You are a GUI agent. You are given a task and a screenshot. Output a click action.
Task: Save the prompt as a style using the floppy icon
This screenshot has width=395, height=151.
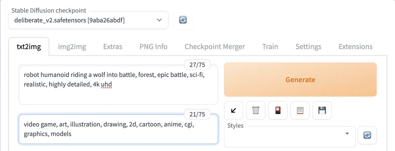tap(322, 110)
